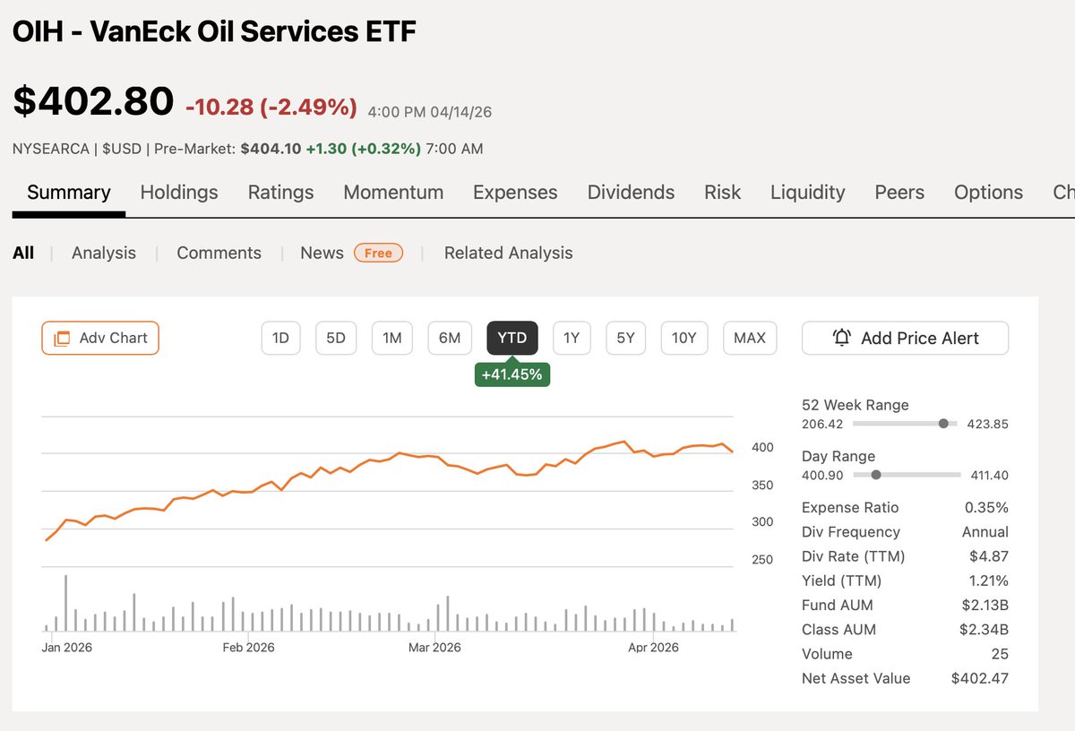Switch to the Holdings tab
This screenshot has width=1075, height=731.
pyautogui.click(x=179, y=193)
